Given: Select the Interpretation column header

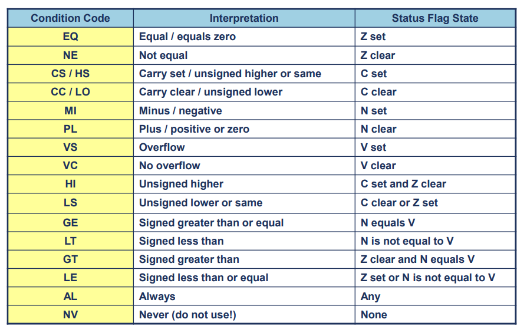Looking at the screenshot, I should click(244, 18).
